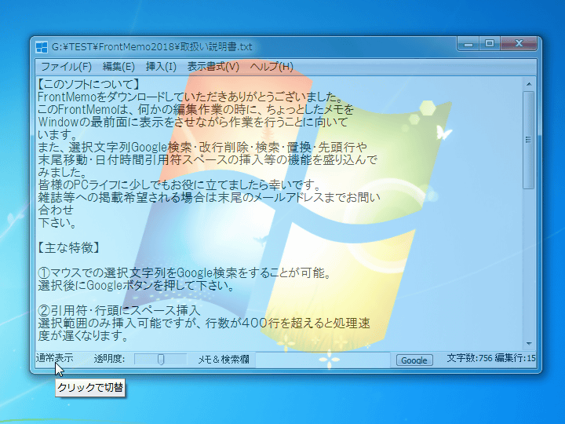Open the ファイル(F) menu
The image size is (565, 424).
[x=66, y=67]
